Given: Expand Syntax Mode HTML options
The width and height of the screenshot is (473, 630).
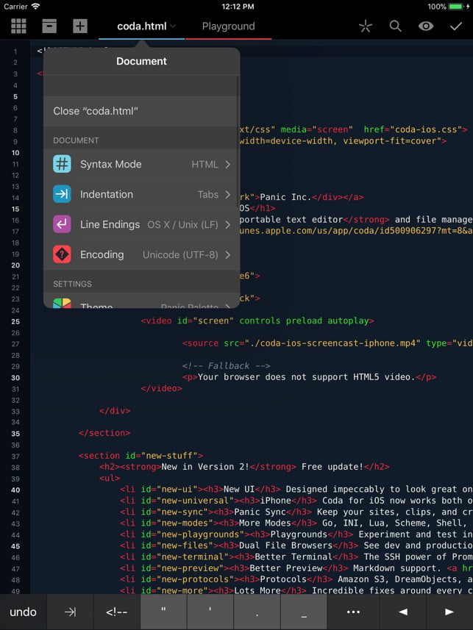Looking at the screenshot, I should [x=210, y=164].
